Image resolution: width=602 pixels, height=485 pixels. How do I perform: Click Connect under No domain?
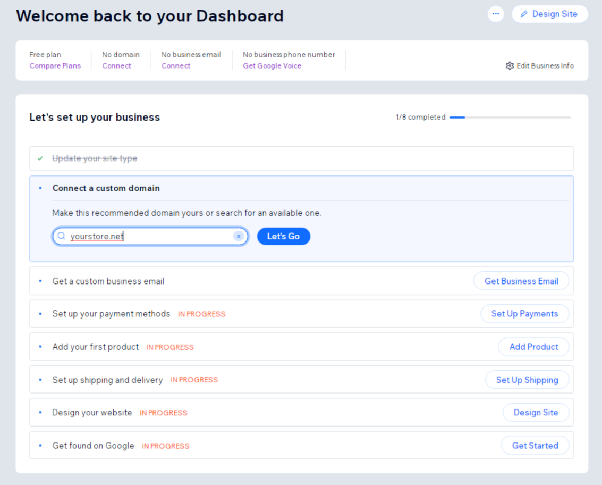(116, 66)
